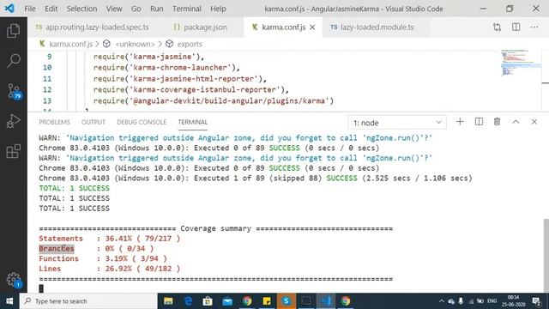This screenshot has height=309, width=549.
Task: Open the Help menu
Action: click(218, 9)
